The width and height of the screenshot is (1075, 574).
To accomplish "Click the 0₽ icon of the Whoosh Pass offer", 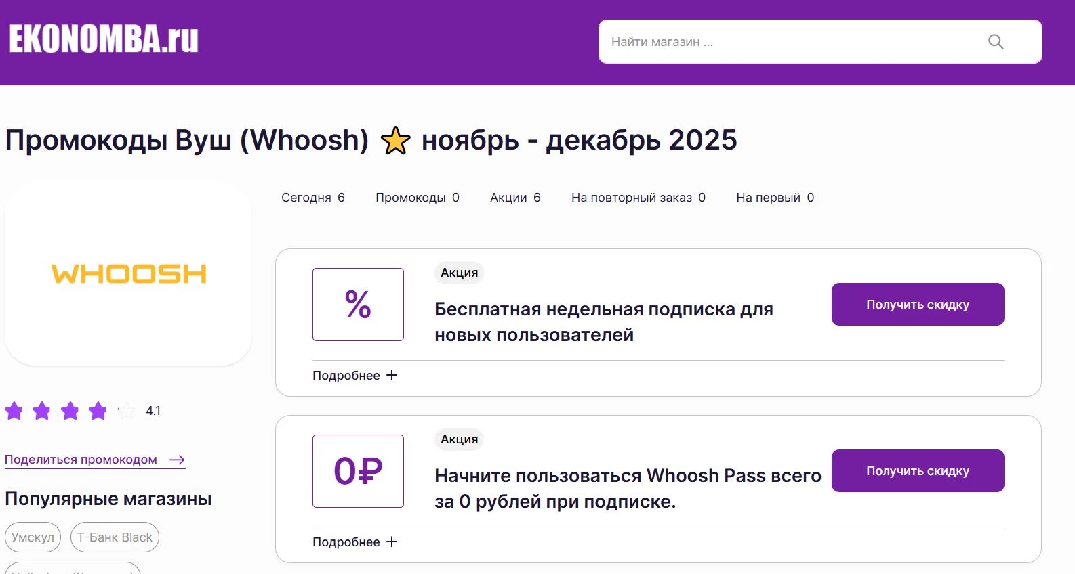I will click(358, 471).
